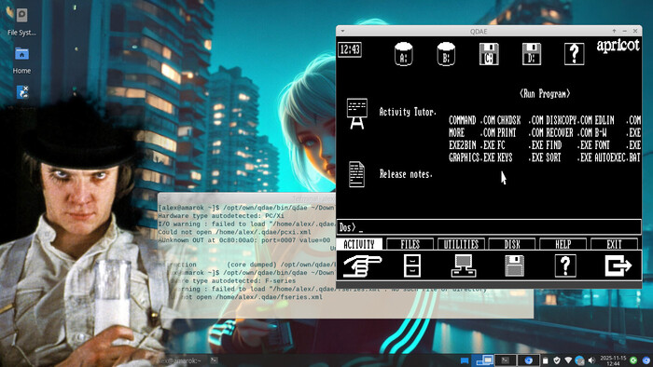Open the Release notes document icon

point(357,174)
